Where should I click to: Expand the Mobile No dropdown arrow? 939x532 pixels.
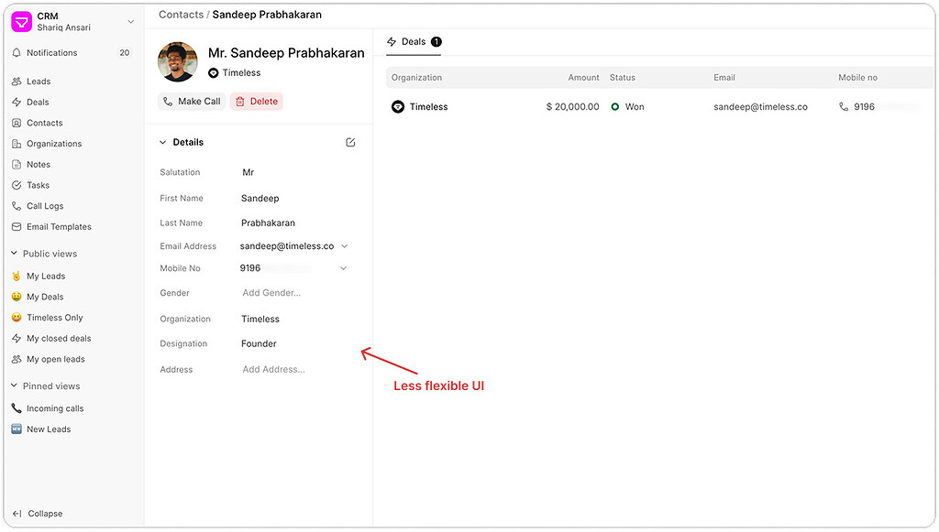point(344,267)
